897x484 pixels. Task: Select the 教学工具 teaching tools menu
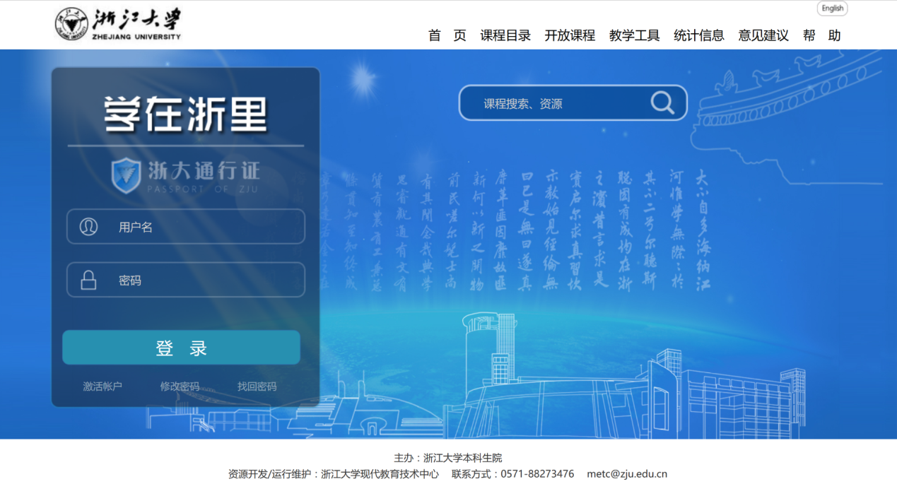point(634,35)
